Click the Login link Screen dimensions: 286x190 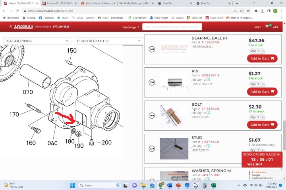point(258,27)
